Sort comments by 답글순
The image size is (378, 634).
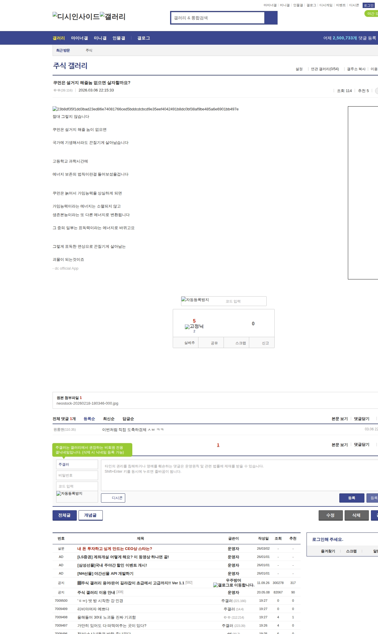pyautogui.click(x=128, y=419)
